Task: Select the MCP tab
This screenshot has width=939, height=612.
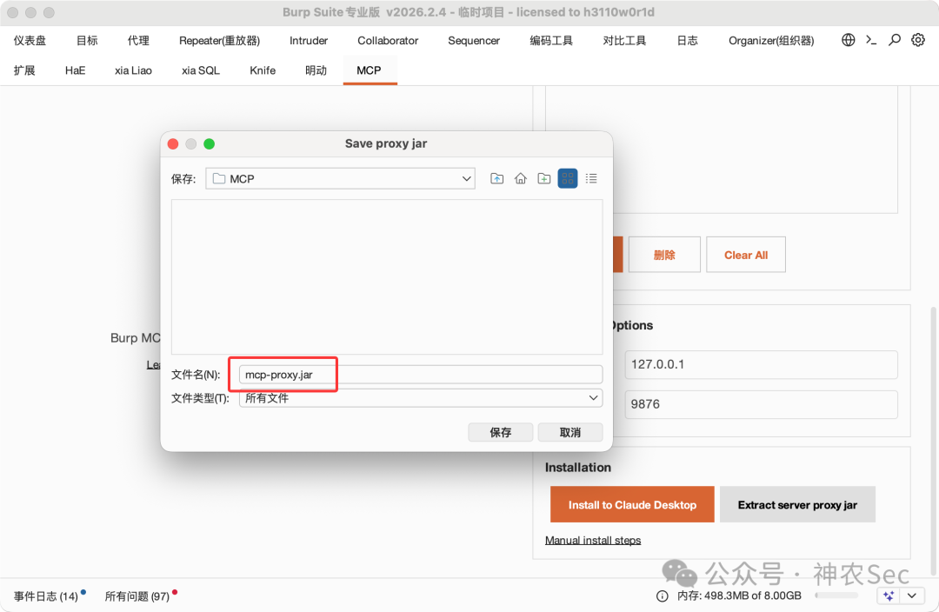Action: click(369, 70)
